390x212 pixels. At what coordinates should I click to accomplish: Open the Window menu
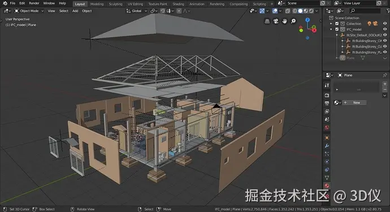point(49,3)
